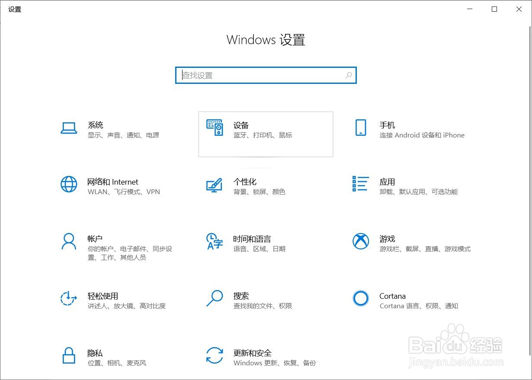Click description 显示、声音、通知、电源
Screen dimensions: 532x380
tap(124, 135)
